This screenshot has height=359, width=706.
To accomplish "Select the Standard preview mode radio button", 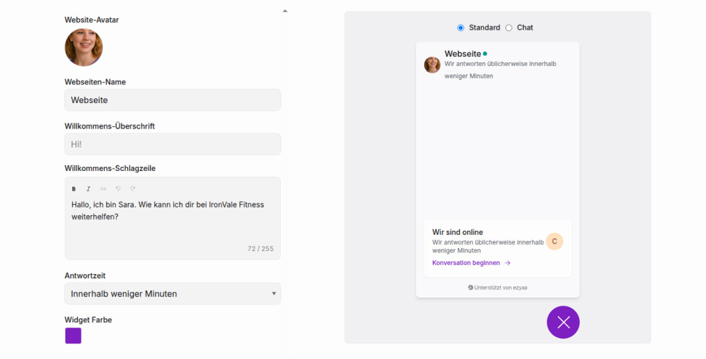I will [461, 28].
